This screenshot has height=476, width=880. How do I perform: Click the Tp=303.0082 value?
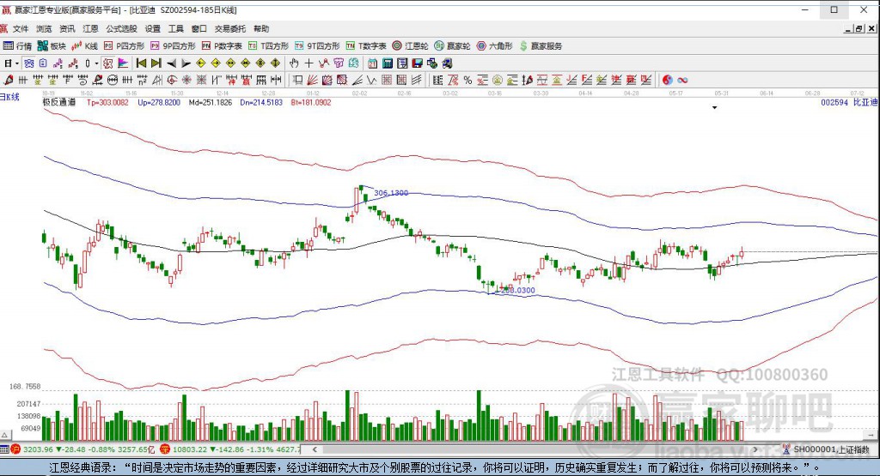click(x=107, y=102)
